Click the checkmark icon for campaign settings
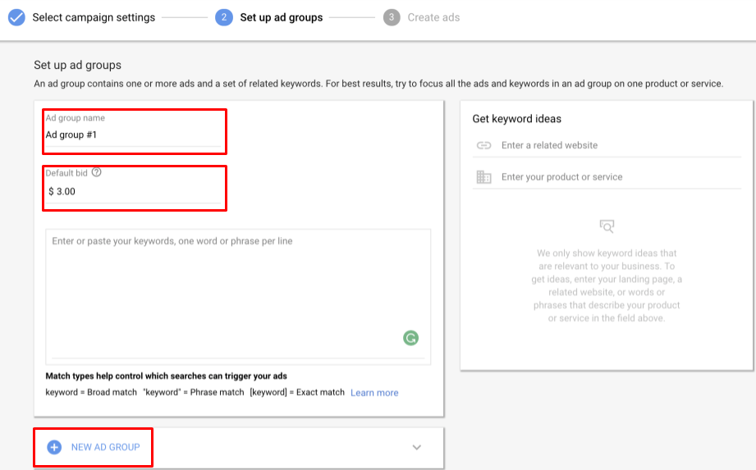The height and width of the screenshot is (470, 756). pyautogui.click(x=16, y=17)
